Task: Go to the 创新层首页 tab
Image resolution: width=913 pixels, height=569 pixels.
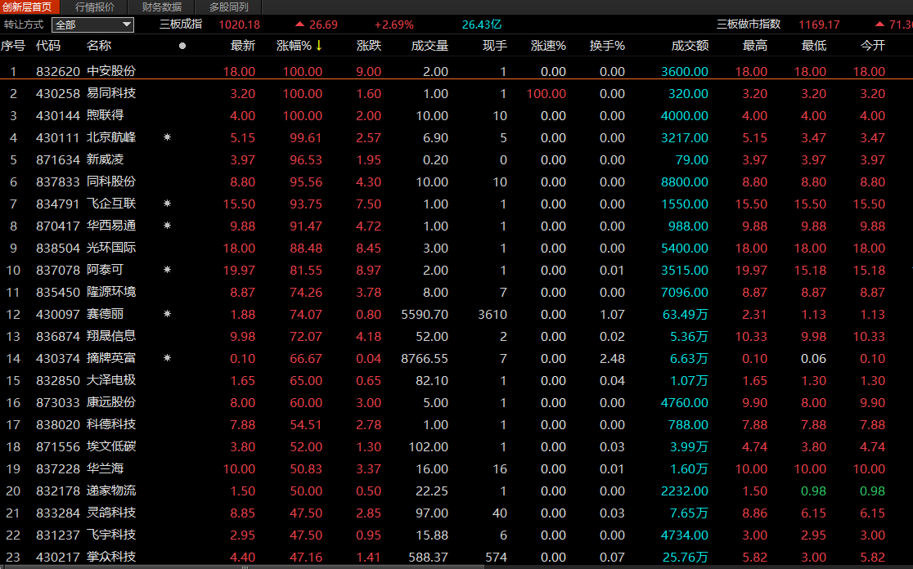Action: (x=28, y=7)
